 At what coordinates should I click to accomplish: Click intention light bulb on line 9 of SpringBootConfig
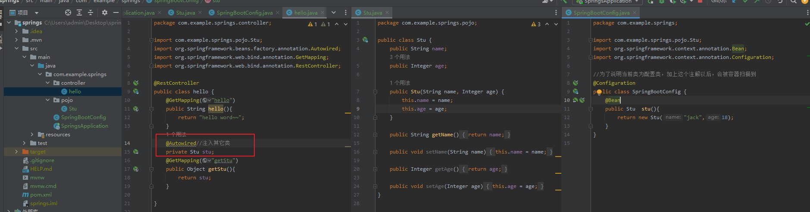pos(599,92)
